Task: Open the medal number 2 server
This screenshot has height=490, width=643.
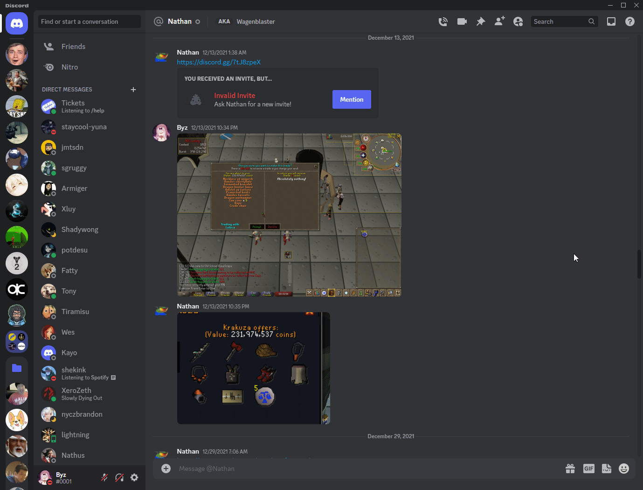Action: pyautogui.click(x=17, y=263)
